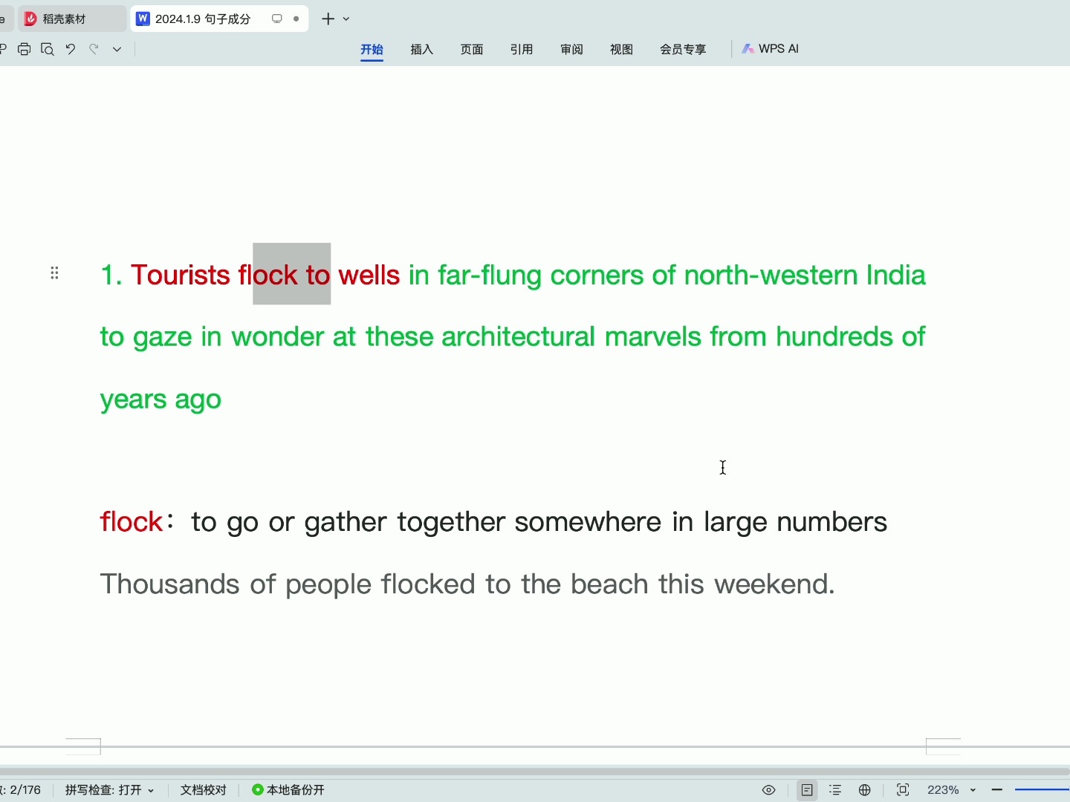Open the 开始 ribbon tab
This screenshot has height=802, width=1070.
click(x=372, y=49)
